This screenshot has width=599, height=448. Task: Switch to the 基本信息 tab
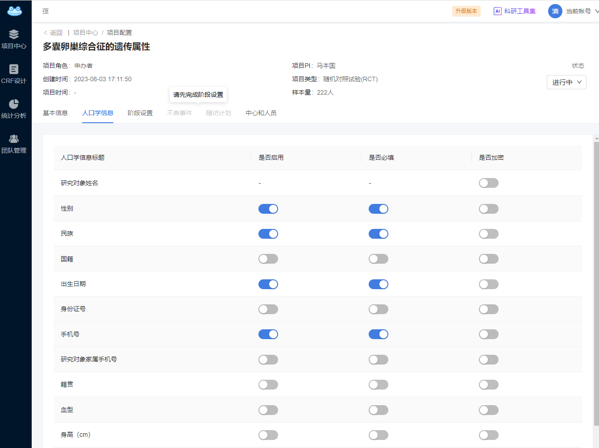(x=55, y=113)
